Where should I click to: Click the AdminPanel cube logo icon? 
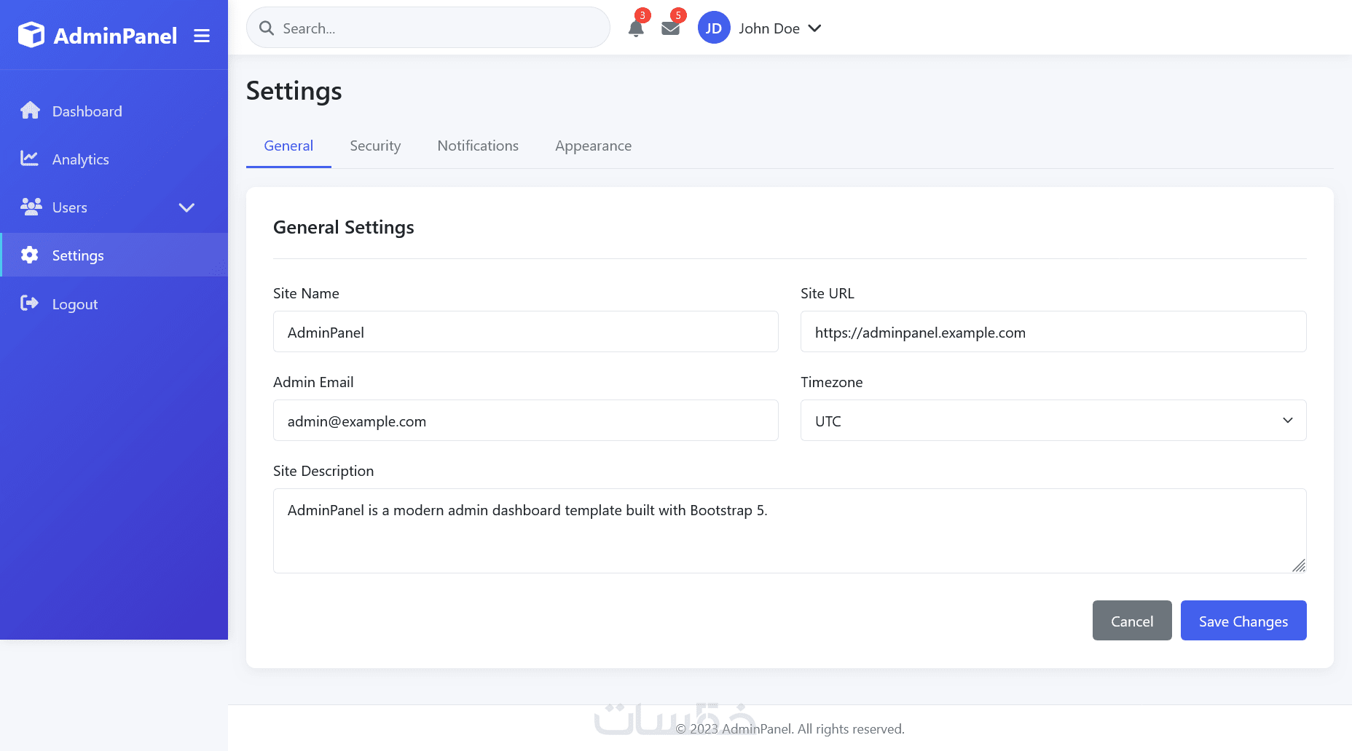pyautogui.click(x=31, y=35)
